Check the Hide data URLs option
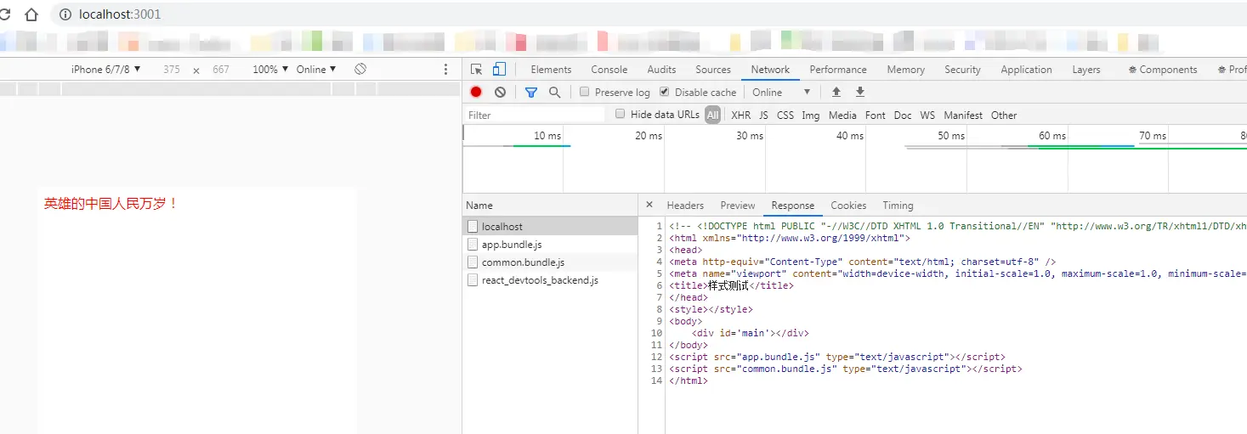The height and width of the screenshot is (434, 1247). pos(620,114)
